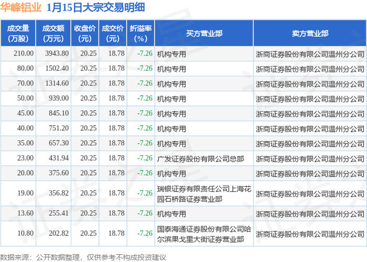This screenshot has height=262, width=367.
Task: Click 20.25 closing price in 50.00 row
Action: 88,98
